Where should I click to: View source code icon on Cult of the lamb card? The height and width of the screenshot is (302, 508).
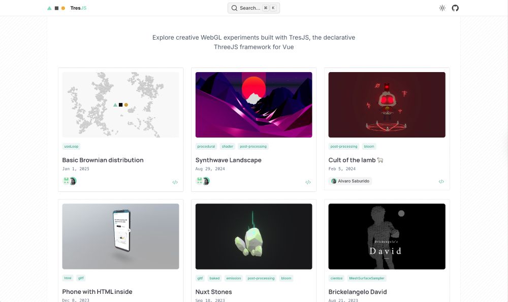tap(441, 182)
